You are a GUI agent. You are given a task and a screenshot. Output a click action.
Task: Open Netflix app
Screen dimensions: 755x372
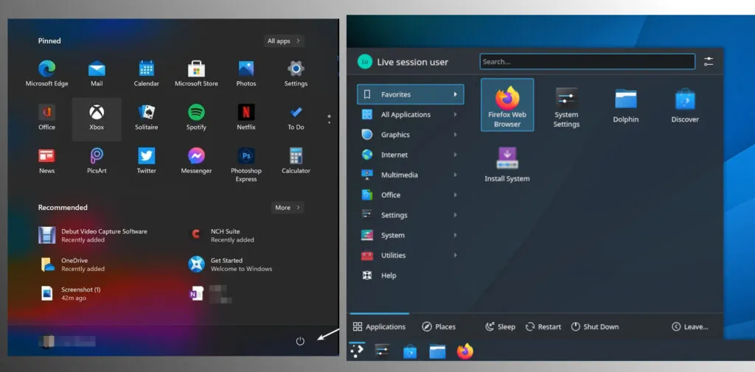pos(246,118)
